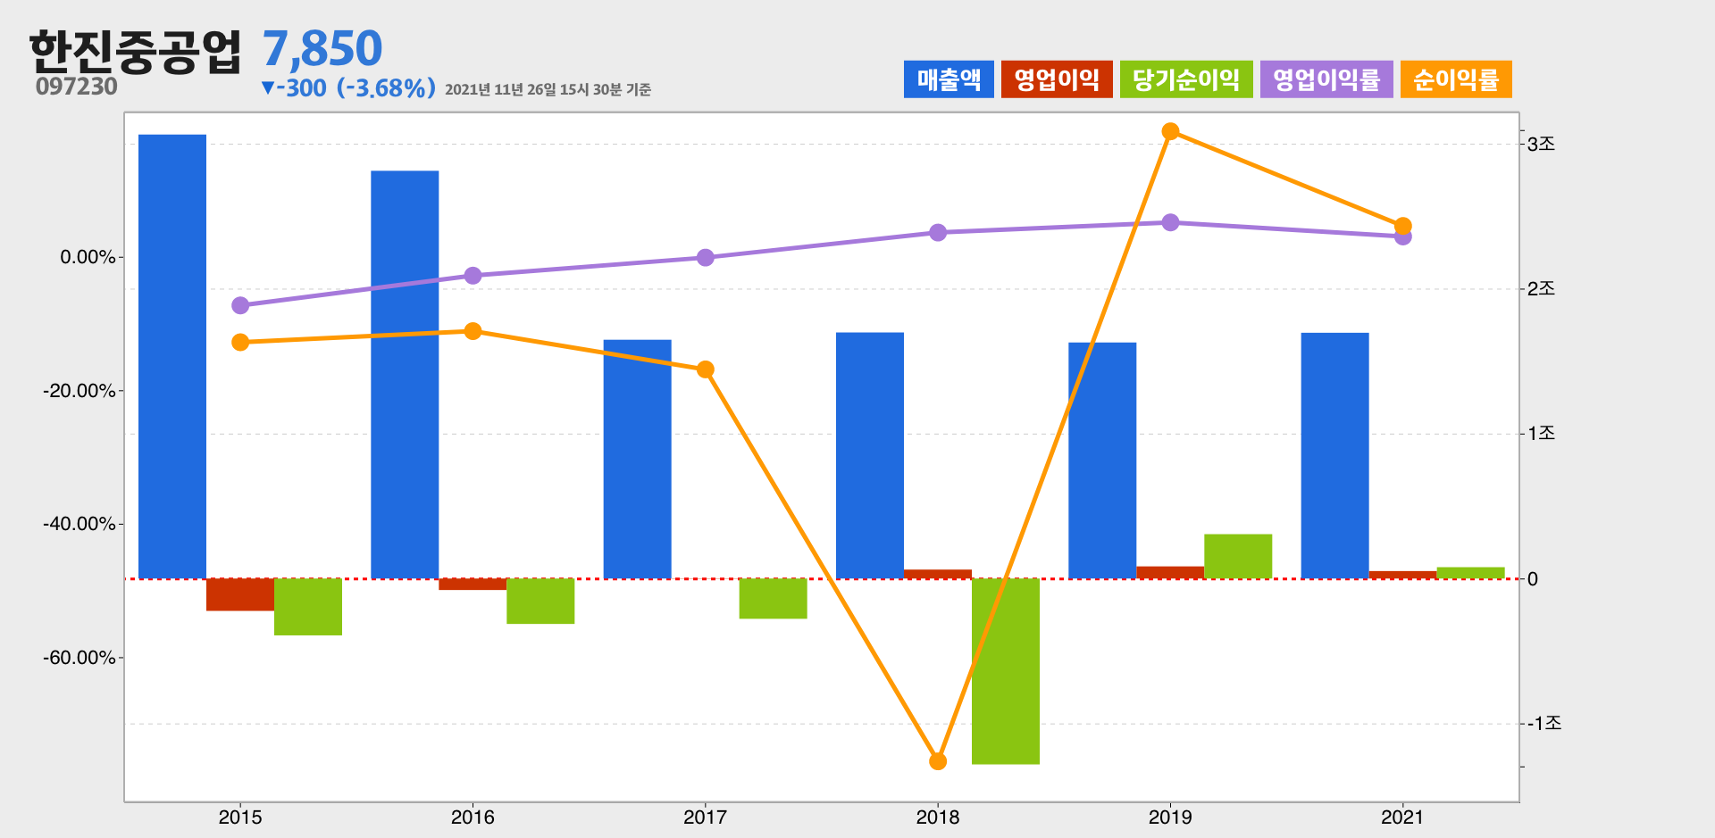The height and width of the screenshot is (838, 1715).
Task: Click the 2021 green net income bar
Action: coord(1470,573)
